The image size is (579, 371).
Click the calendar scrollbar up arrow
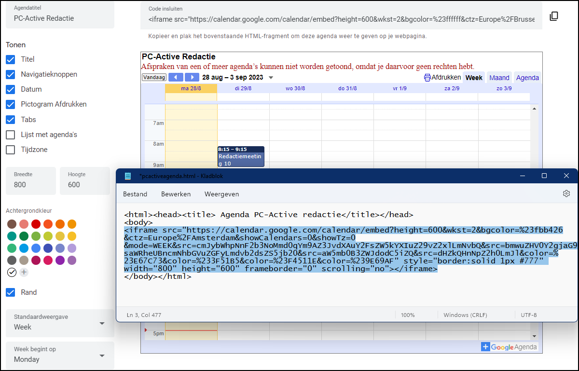534,109
